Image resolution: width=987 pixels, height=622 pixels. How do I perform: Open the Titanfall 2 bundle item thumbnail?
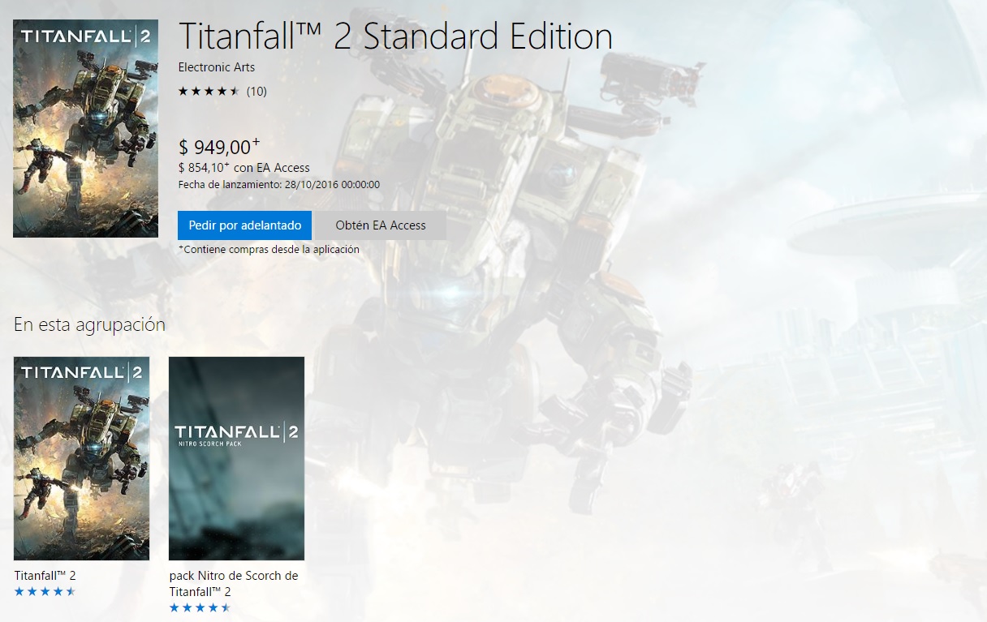tap(81, 458)
